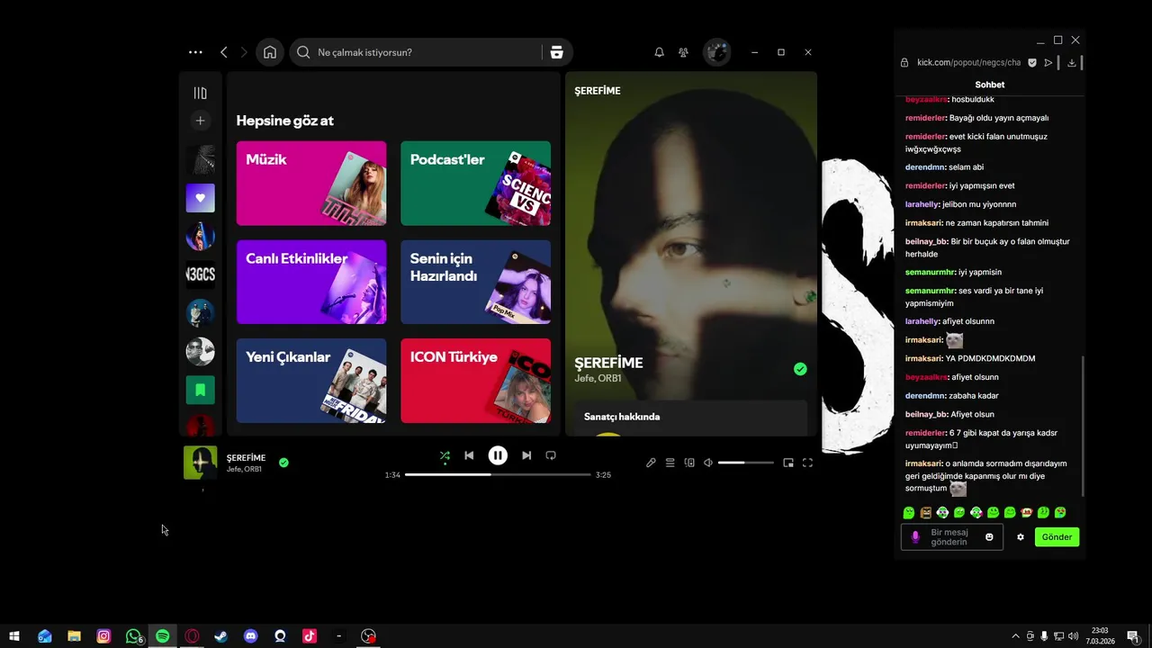Open the play queue
Image resolution: width=1152 pixels, height=648 pixels.
pyautogui.click(x=670, y=463)
